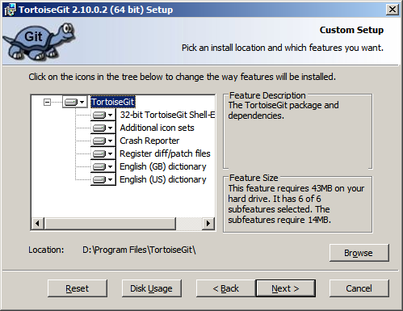Open the TortoiseGit root feature install dropdown
The image size is (403, 311).
click(x=75, y=102)
